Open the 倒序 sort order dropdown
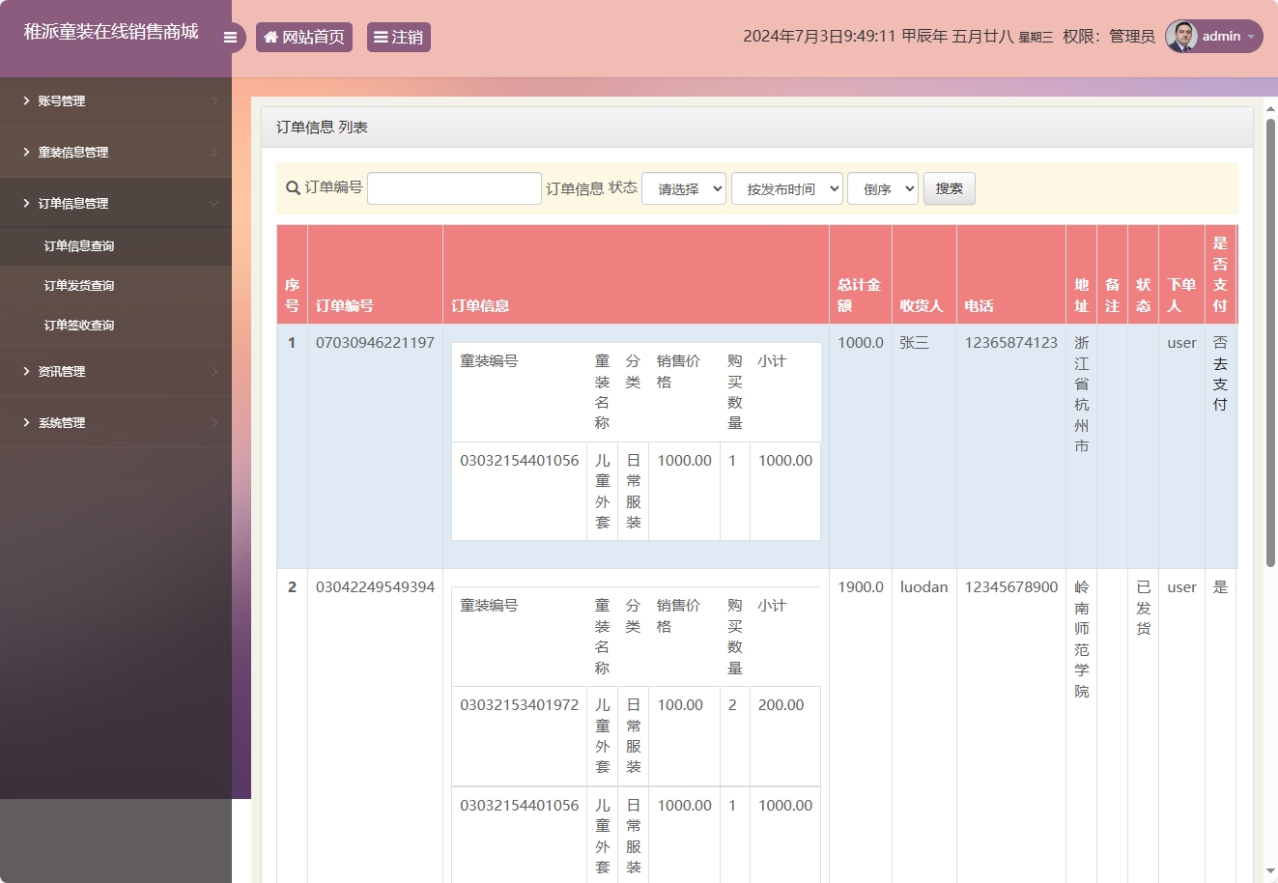The image size is (1278, 883). pyautogui.click(x=883, y=189)
